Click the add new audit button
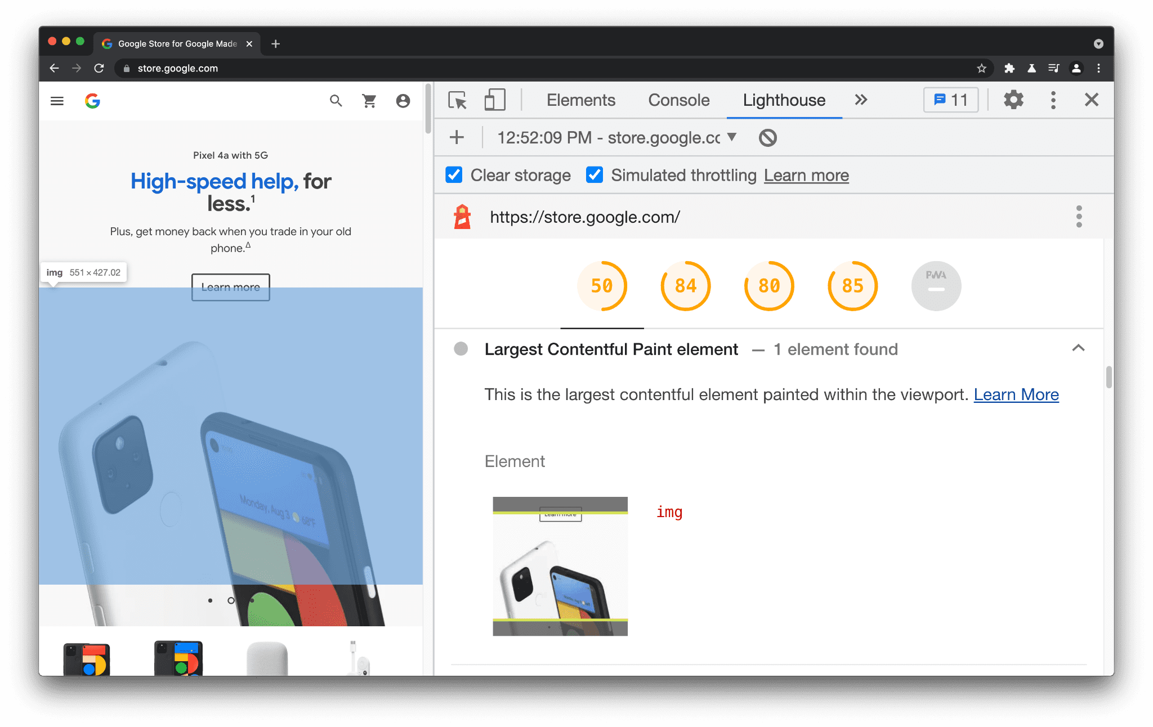 click(458, 137)
